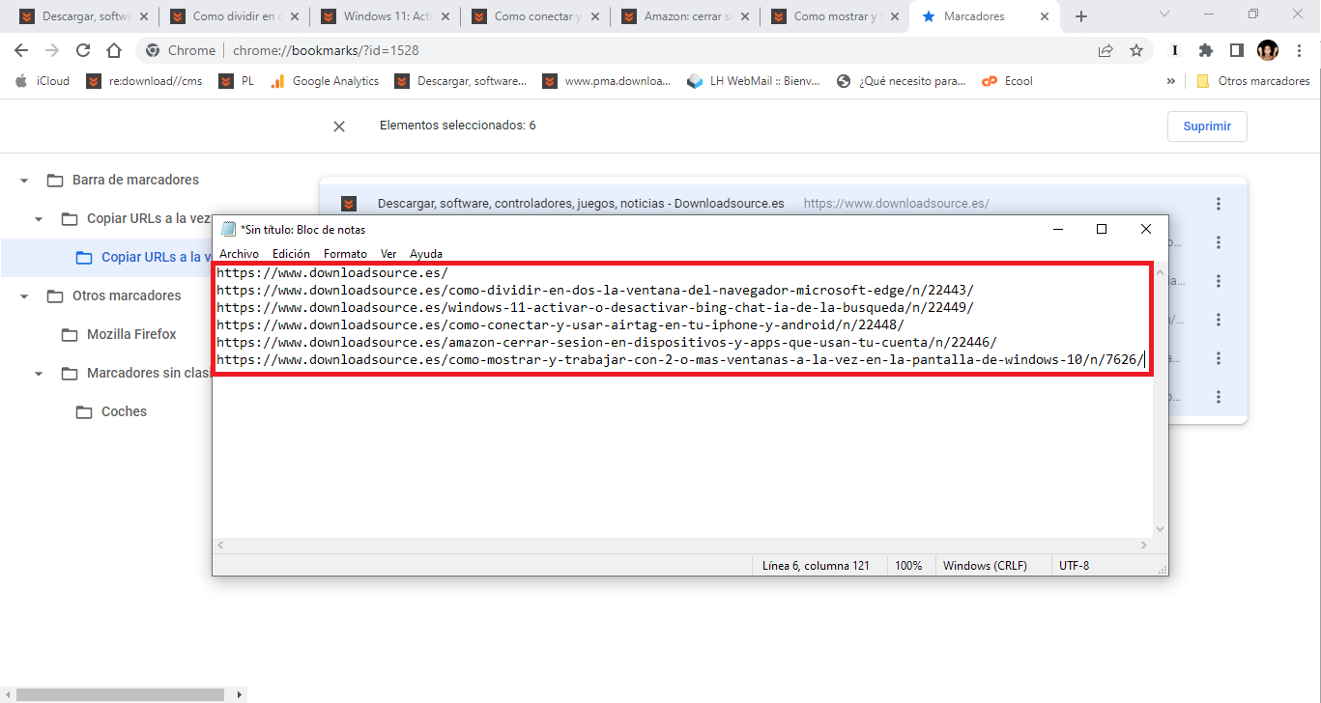This screenshot has width=1321, height=703.
Task: Open a new tab with plus button
Action: (1081, 16)
